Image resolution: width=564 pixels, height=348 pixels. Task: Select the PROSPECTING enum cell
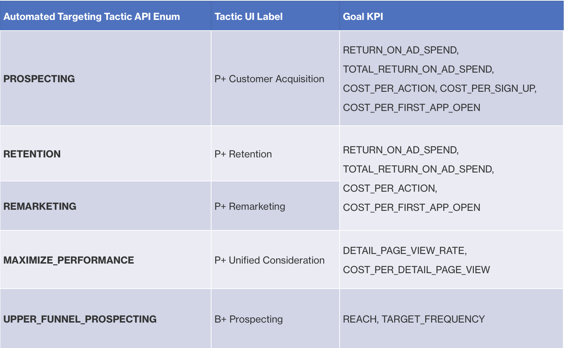[x=39, y=79]
